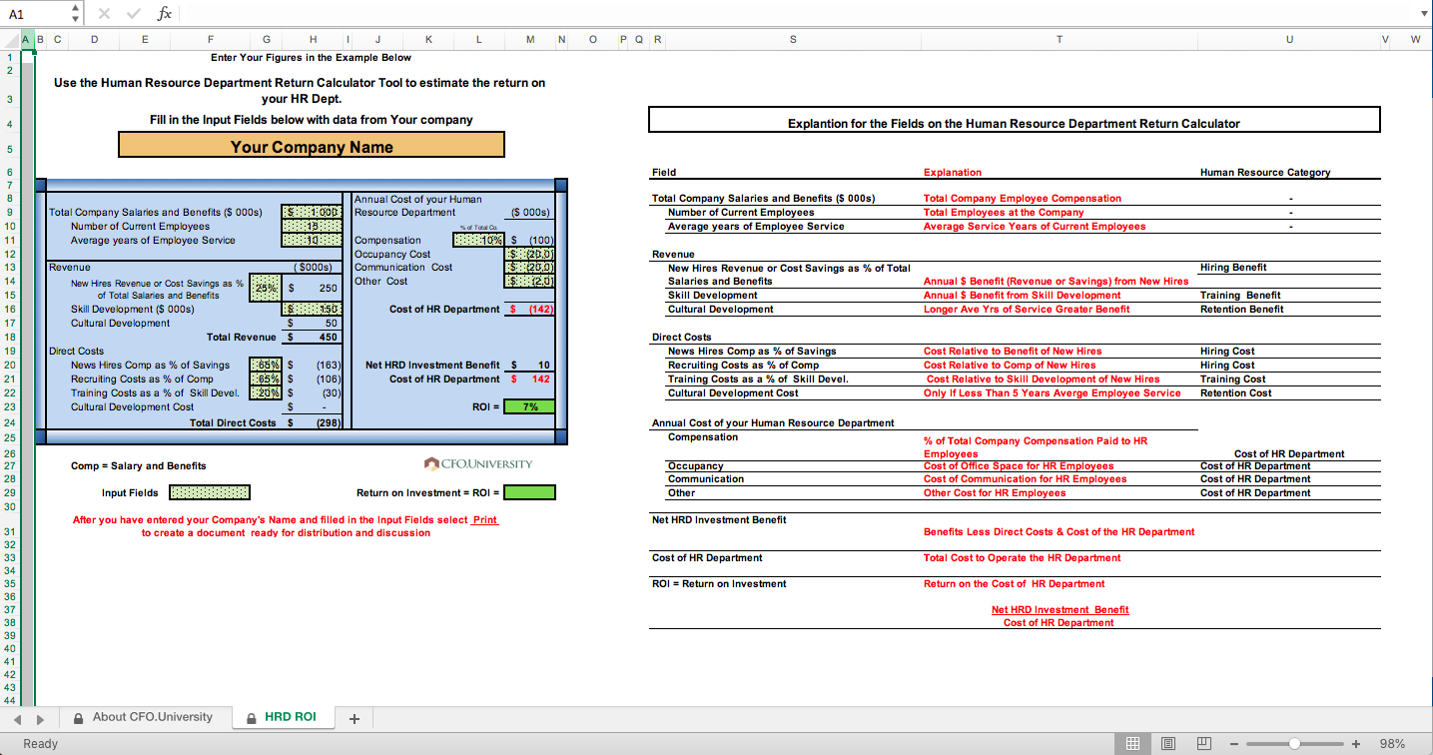1433x755 pixels.
Task: Click the green ROI legend swatch
Action: click(x=530, y=492)
